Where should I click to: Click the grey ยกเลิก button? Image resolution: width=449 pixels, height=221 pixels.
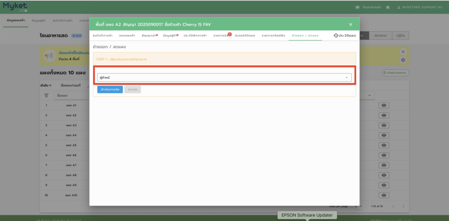[x=132, y=89]
